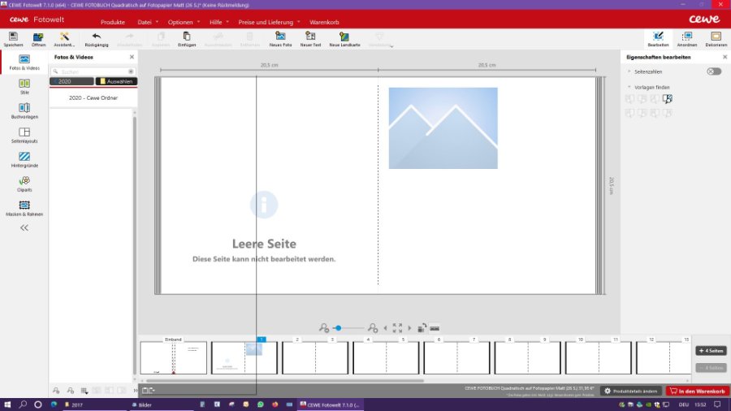Click the zoom in magnifier below canvas

[x=372, y=328]
